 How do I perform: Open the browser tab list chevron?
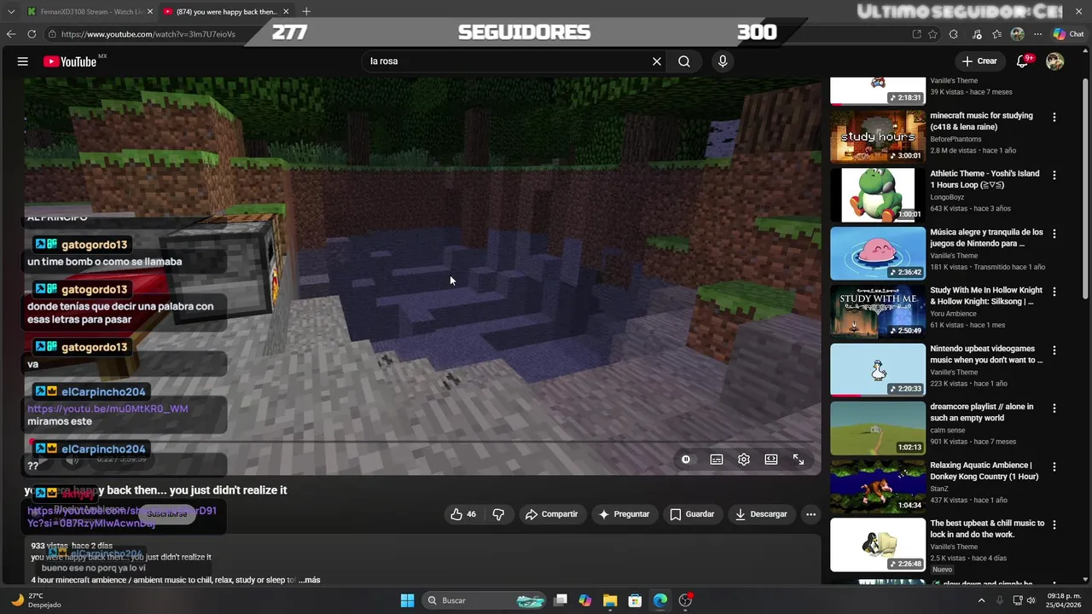11,11
